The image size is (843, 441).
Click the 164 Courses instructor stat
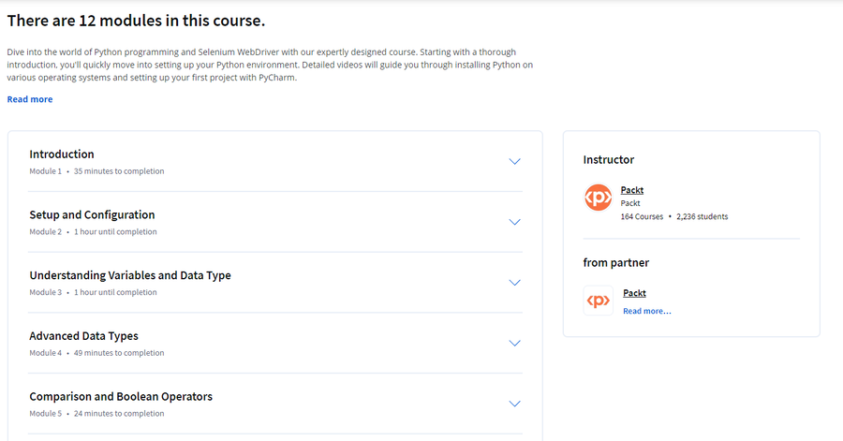642,216
